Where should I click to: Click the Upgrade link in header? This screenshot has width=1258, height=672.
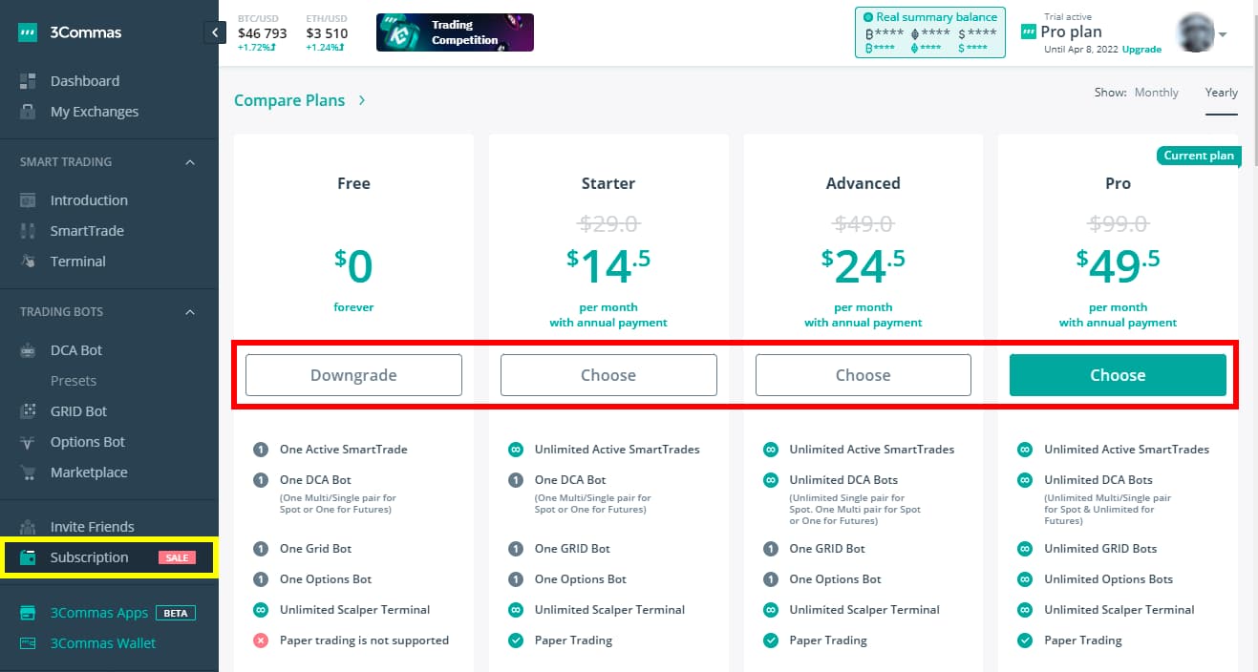[x=1142, y=50]
